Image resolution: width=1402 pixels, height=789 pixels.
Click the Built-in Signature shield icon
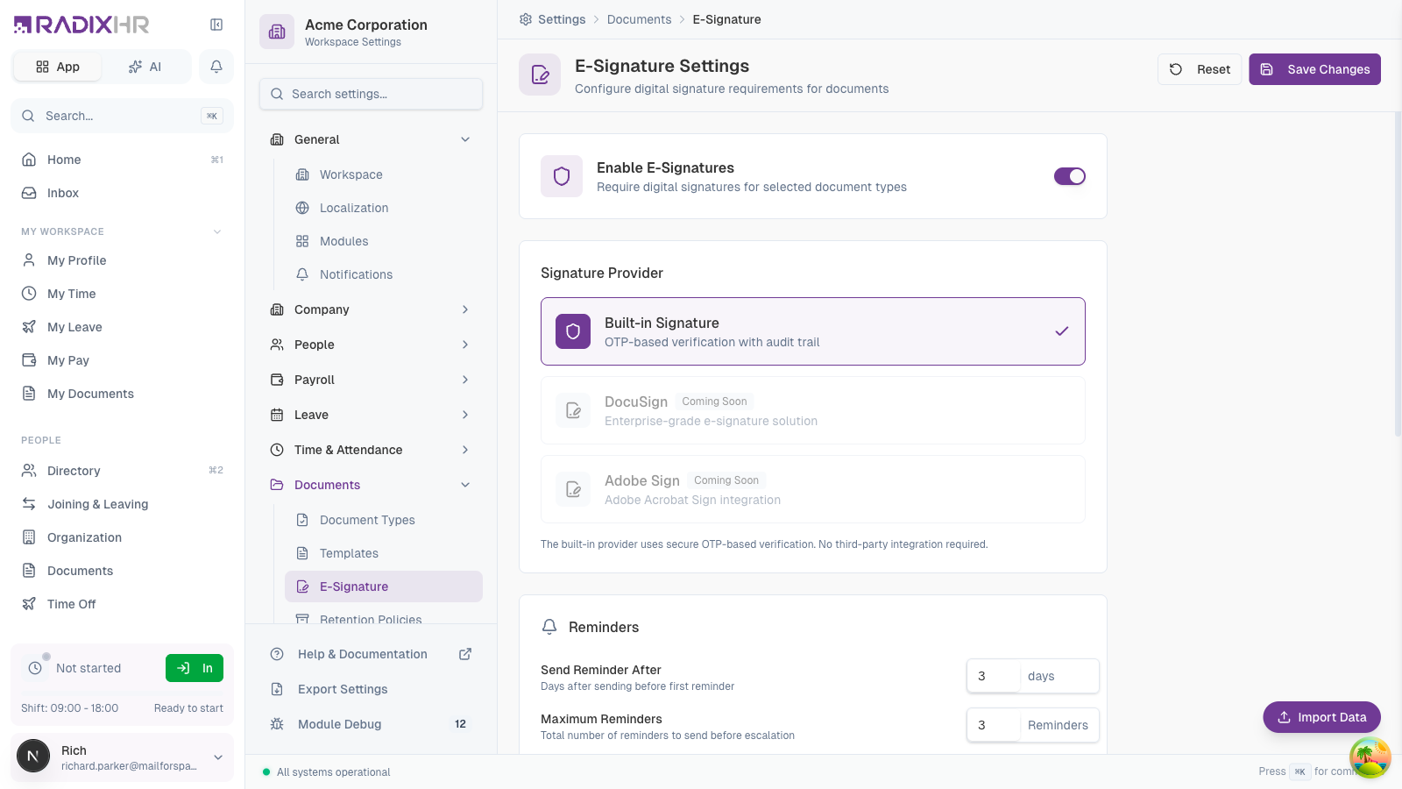[573, 331]
